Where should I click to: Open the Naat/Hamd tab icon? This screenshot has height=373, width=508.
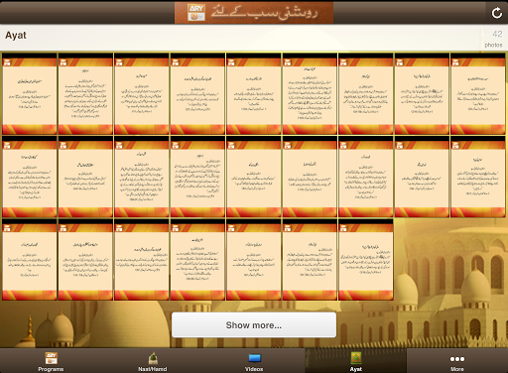point(153,358)
